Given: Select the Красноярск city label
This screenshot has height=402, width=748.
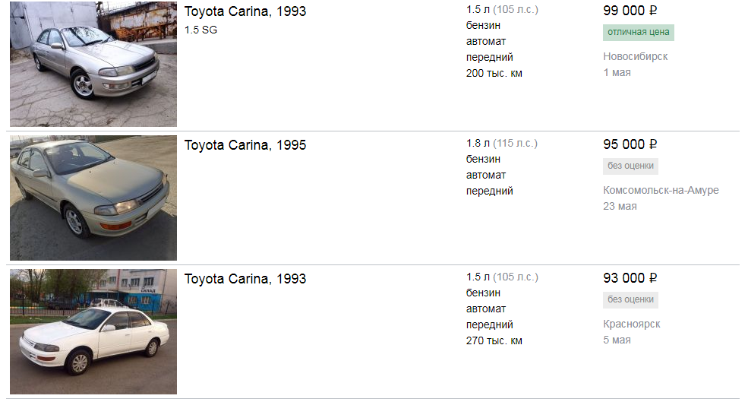Looking at the screenshot, I should coord(632,324).
